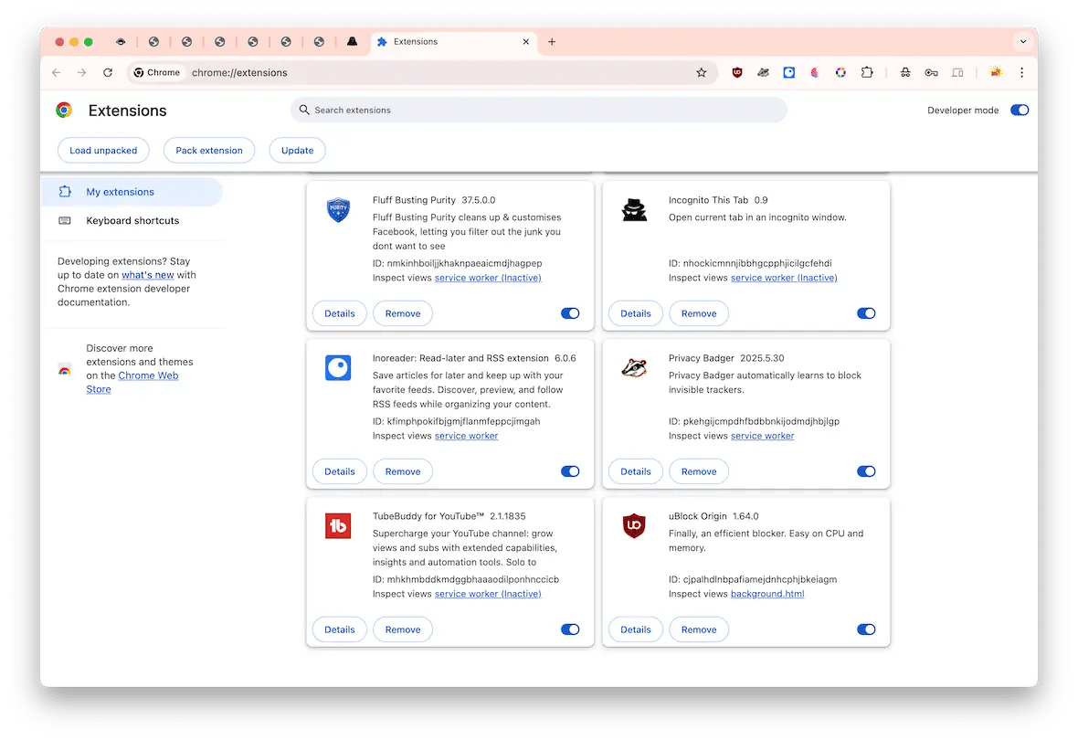
Task: Open Details for Fluff Busting Purity
Action: 340,313
